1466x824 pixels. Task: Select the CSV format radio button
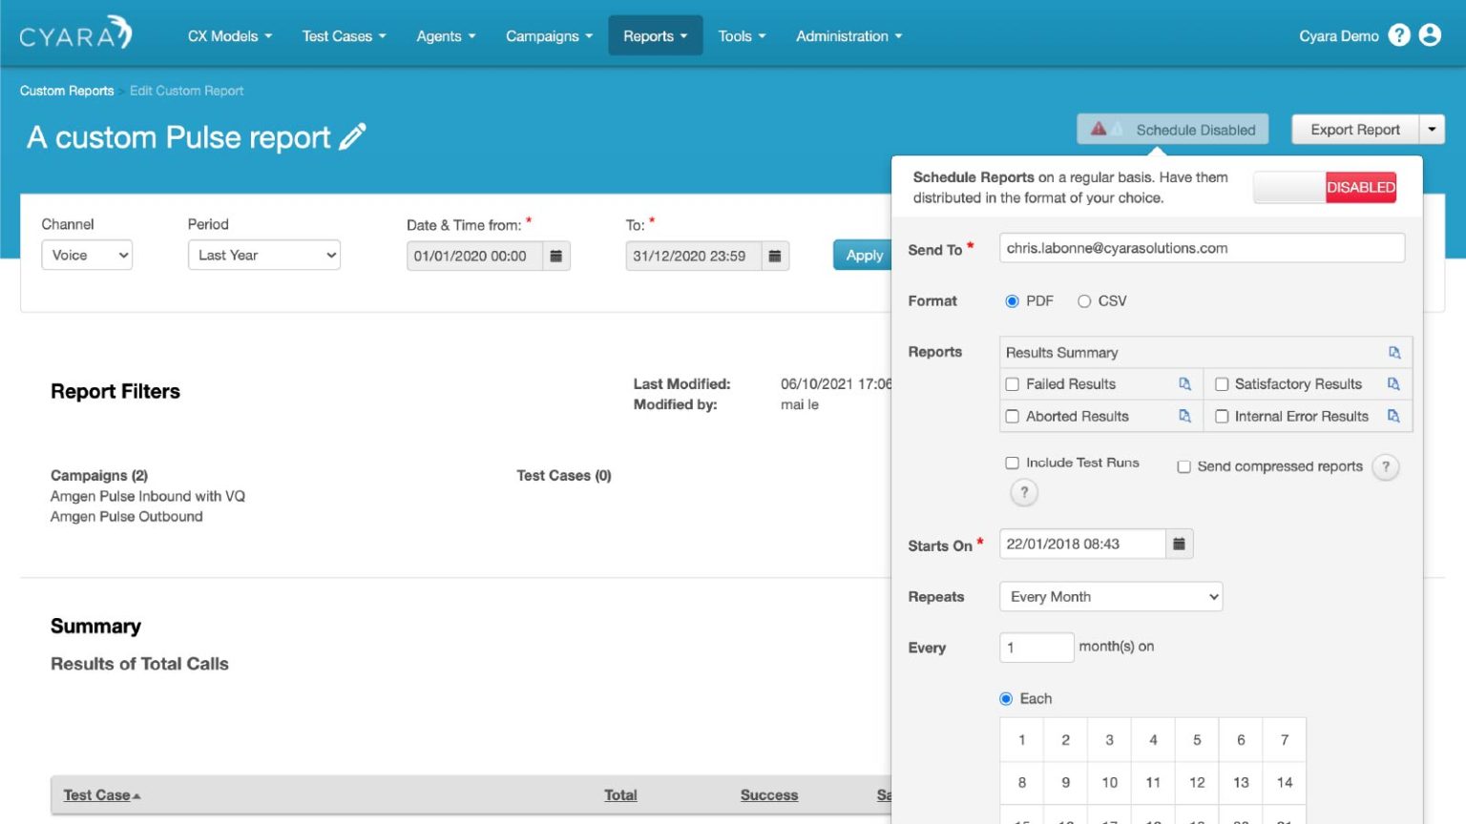[1084, 300]
